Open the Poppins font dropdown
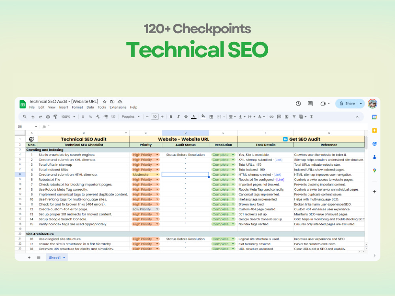Image resolution: width=395 pixels, height=296 pixels. 130,117
